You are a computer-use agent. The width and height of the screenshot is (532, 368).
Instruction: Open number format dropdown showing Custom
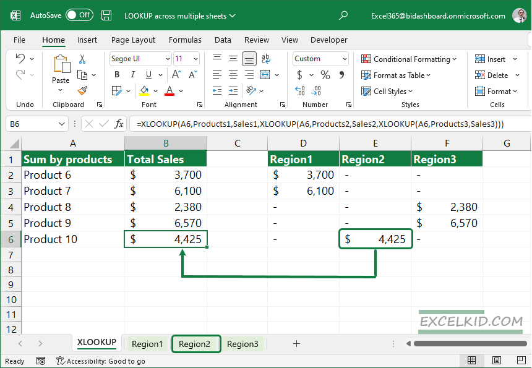point(345,59)
